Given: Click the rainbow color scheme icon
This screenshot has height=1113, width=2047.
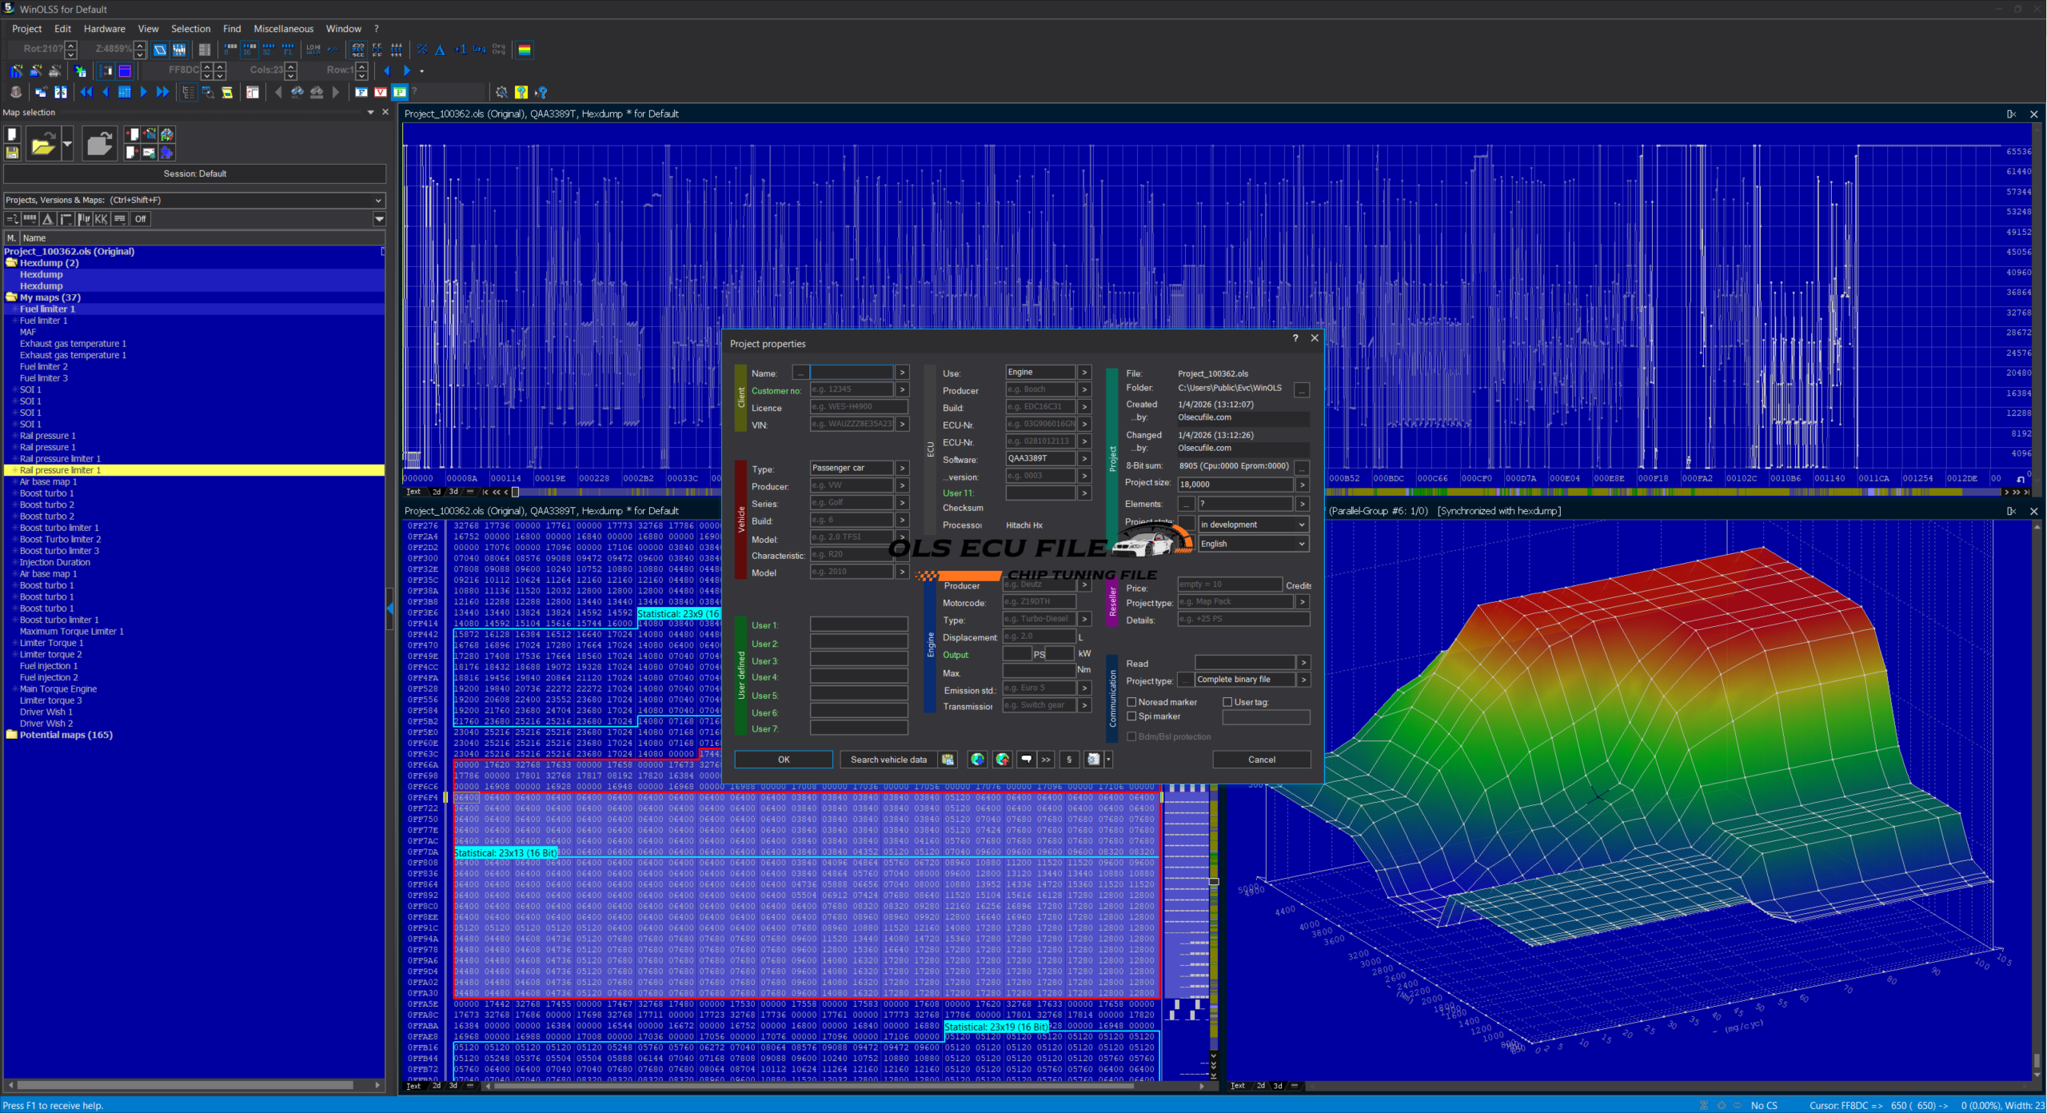Looking at the screenshot, I should click(x=525, y=50).
